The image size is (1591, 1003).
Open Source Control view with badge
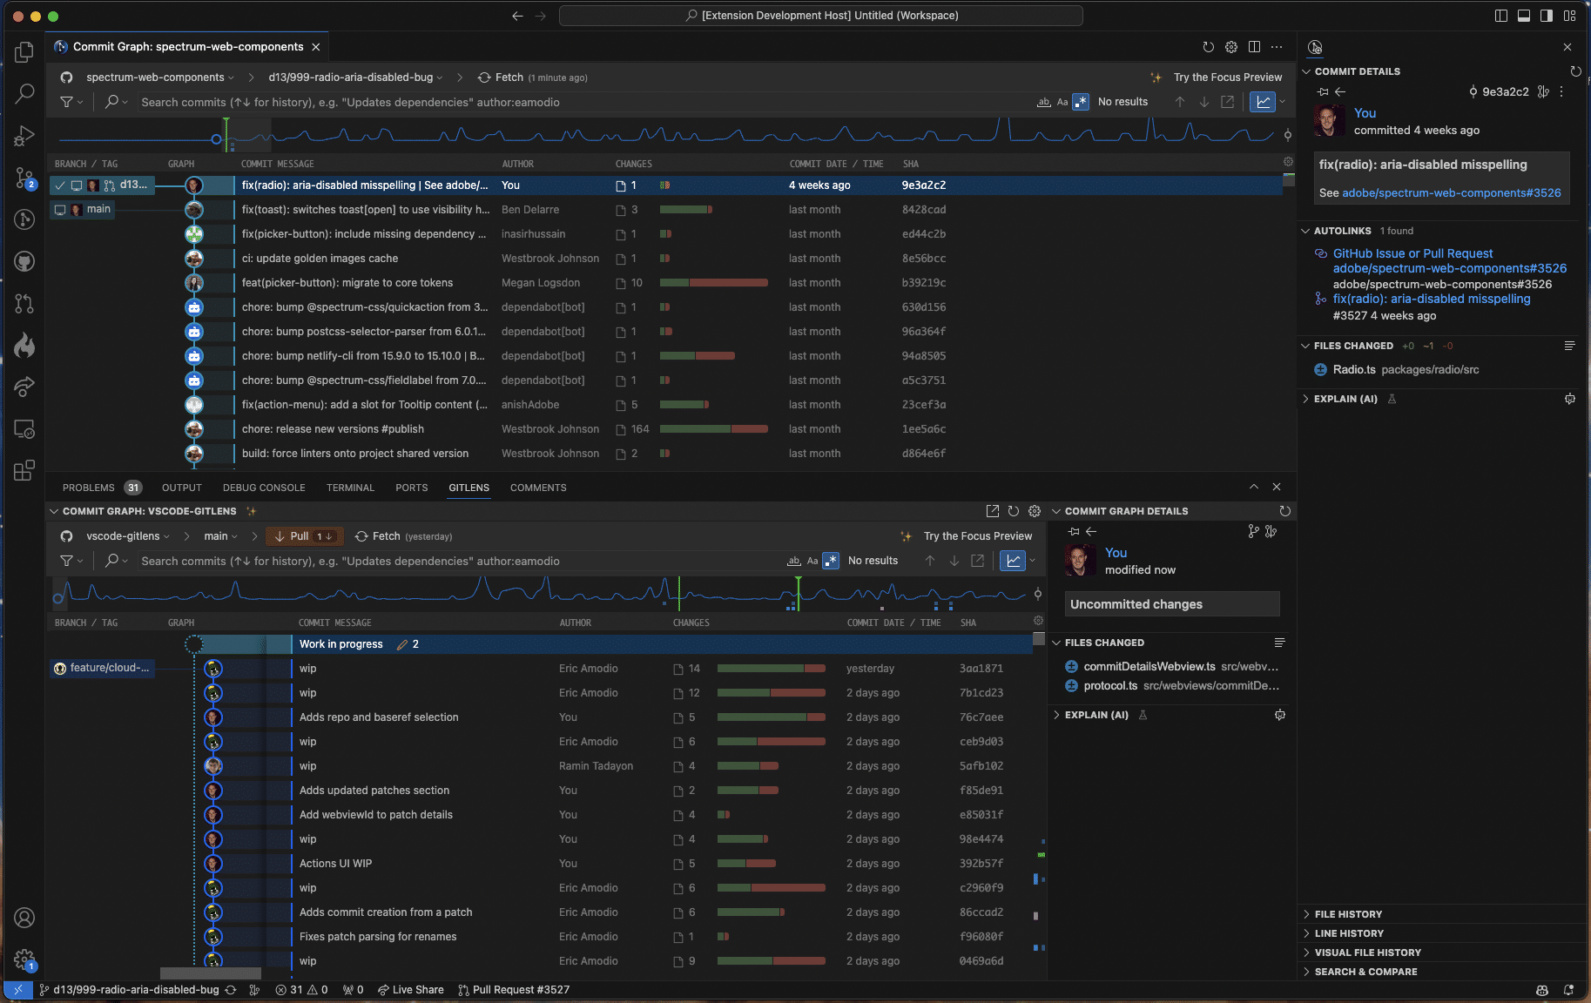tap(24, 178)
